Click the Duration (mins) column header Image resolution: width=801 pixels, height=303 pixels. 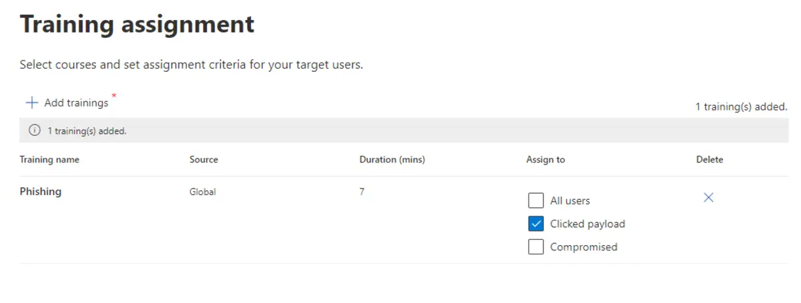(x=392, y=160)
